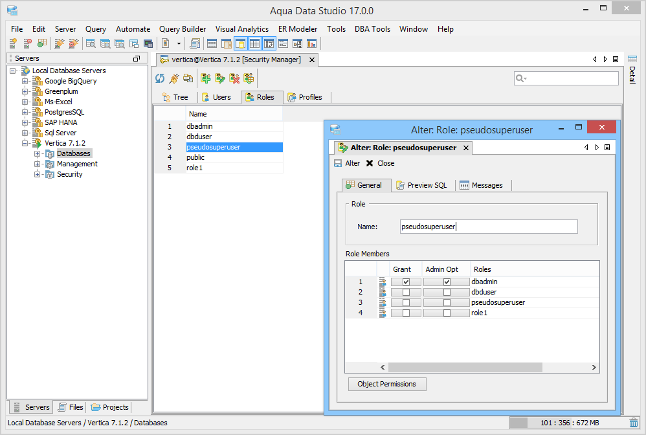The height and width of the screenshot is (435, 646).
Task: Click the alter role icon with green pencil
Action: tap(220, 78)
